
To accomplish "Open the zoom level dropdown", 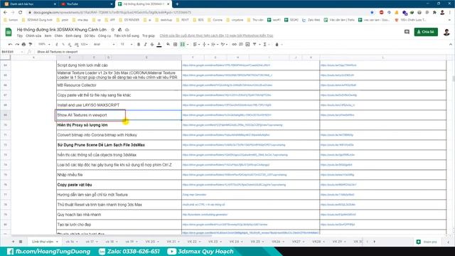I will coord(44,44).
